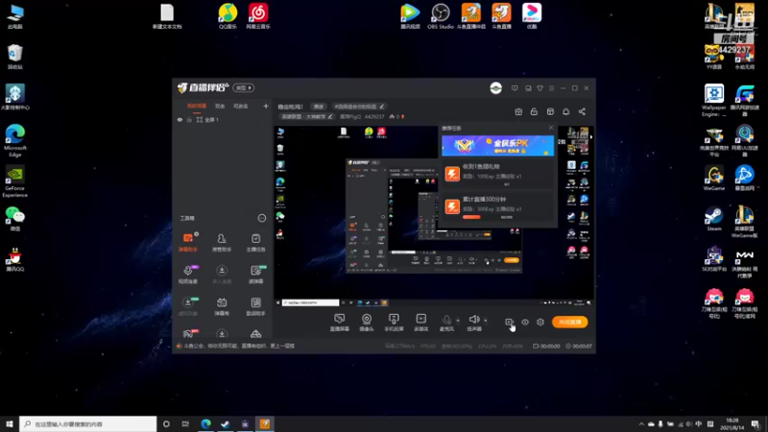This screenshot has width=768, height=432.
Task: Select the 全屏 1 source row
Action: (x=222, y=119)
